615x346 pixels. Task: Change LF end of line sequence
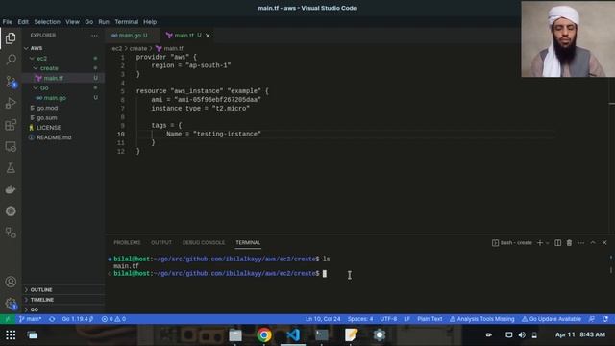[406, 319]
